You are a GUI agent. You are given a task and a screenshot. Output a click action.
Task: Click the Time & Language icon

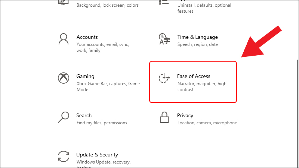pyautogui.click(x=164, y=39)
